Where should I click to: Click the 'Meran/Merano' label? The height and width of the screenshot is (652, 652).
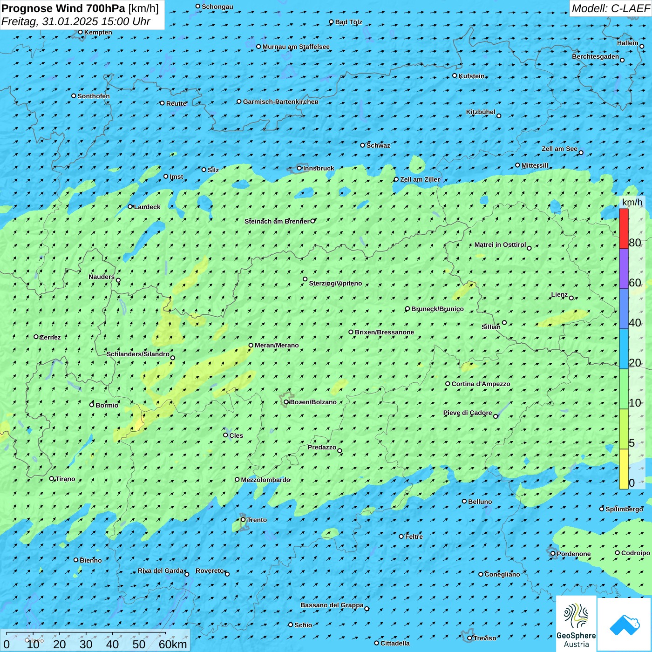click(x=277, y=345)
